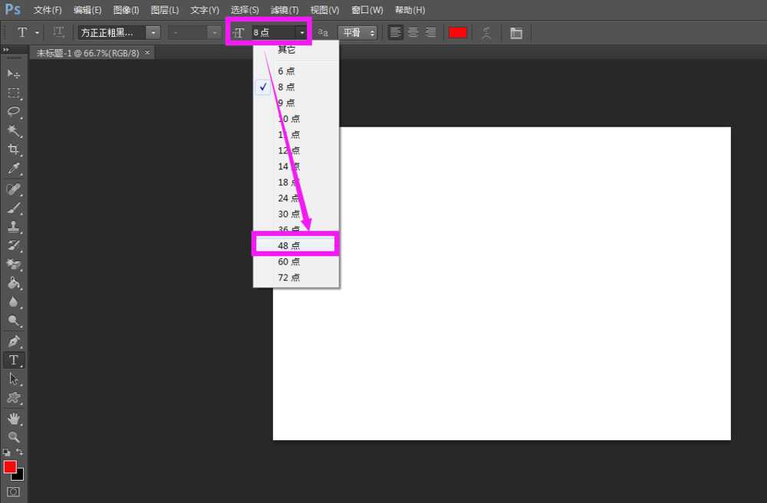Open the font family dropdown

[153, 32]
